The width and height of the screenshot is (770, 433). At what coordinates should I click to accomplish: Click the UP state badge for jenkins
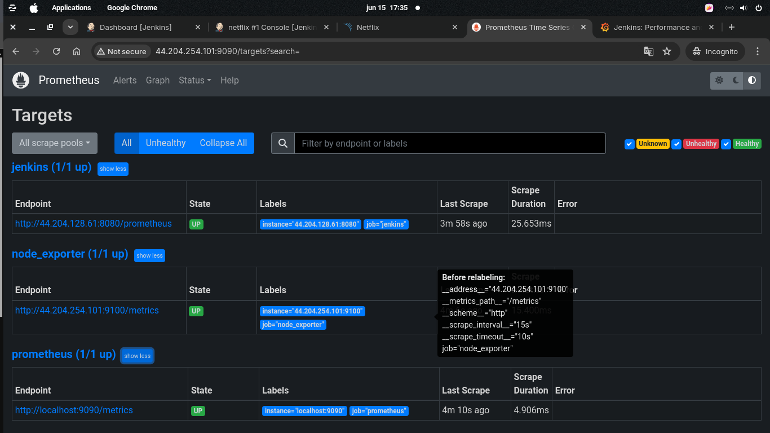pyautogui.click(x=196, y=224)
